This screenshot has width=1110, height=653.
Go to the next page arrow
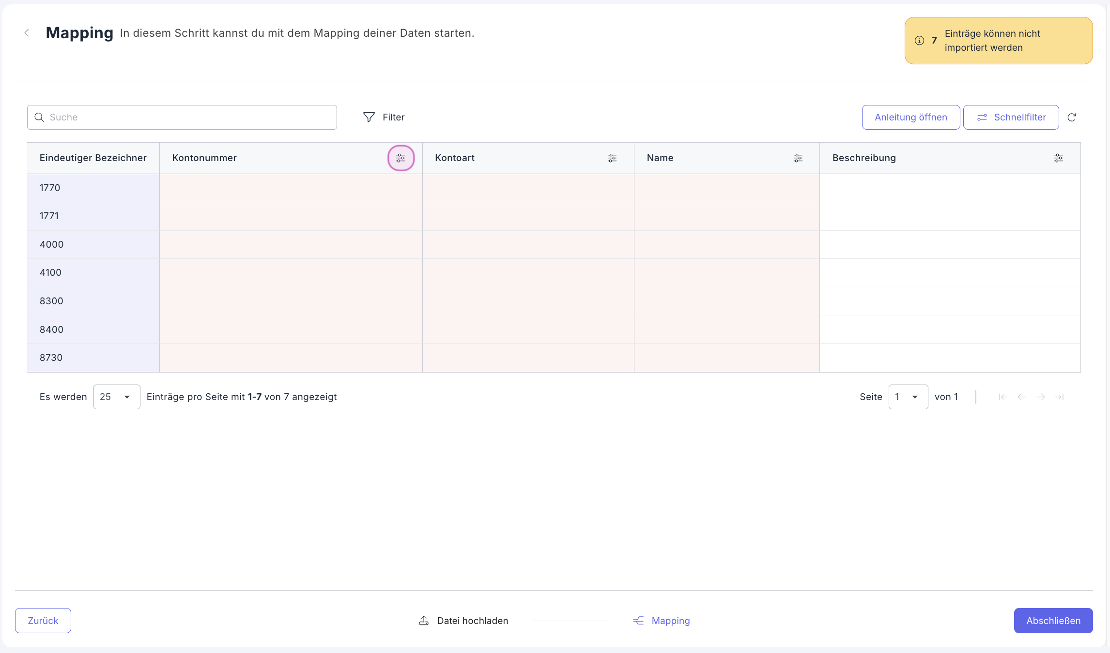tap(1040, 397)
